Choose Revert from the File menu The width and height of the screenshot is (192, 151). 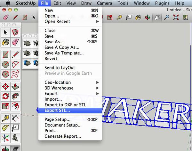click(x=70, y=59)
